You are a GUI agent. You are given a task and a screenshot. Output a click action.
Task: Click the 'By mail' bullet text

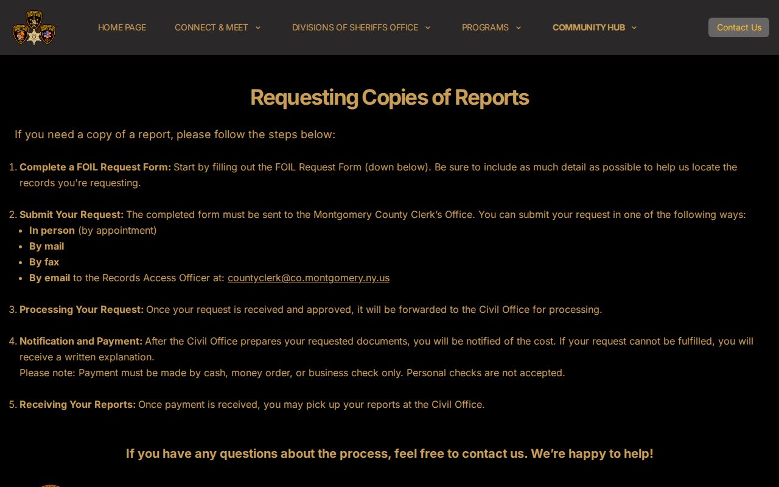pos(46,246)
